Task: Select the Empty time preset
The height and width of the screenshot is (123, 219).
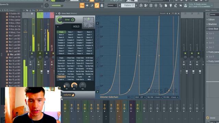Action: (61, 32)
